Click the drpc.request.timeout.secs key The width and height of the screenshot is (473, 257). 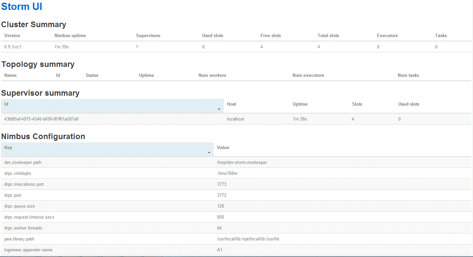29,217
